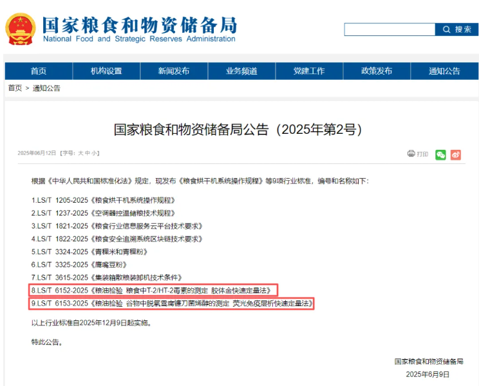The image size is (479, 386).
Task: Open the 业务频道 navigation tab
Action: click(x=241, y=71)
